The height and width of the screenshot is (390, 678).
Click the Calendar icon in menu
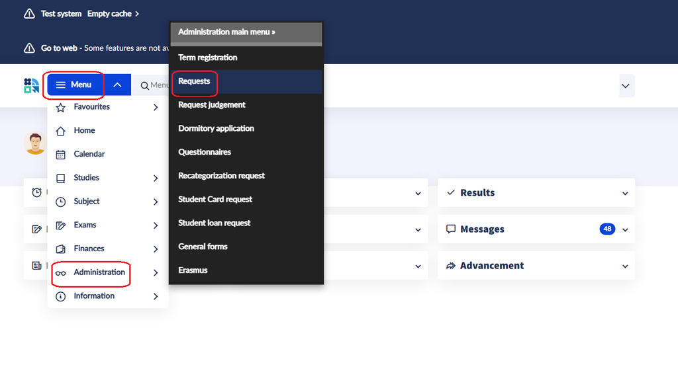point(61,155)
